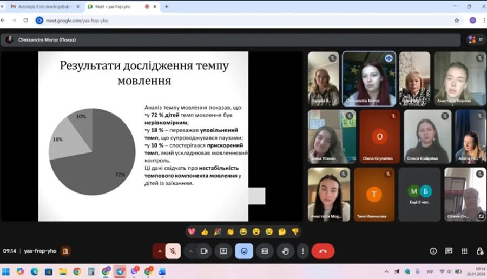Image resolution: width=487 pixels, height=279 pixels.
Task: Reload the Meet page
Action: [26, 21]
